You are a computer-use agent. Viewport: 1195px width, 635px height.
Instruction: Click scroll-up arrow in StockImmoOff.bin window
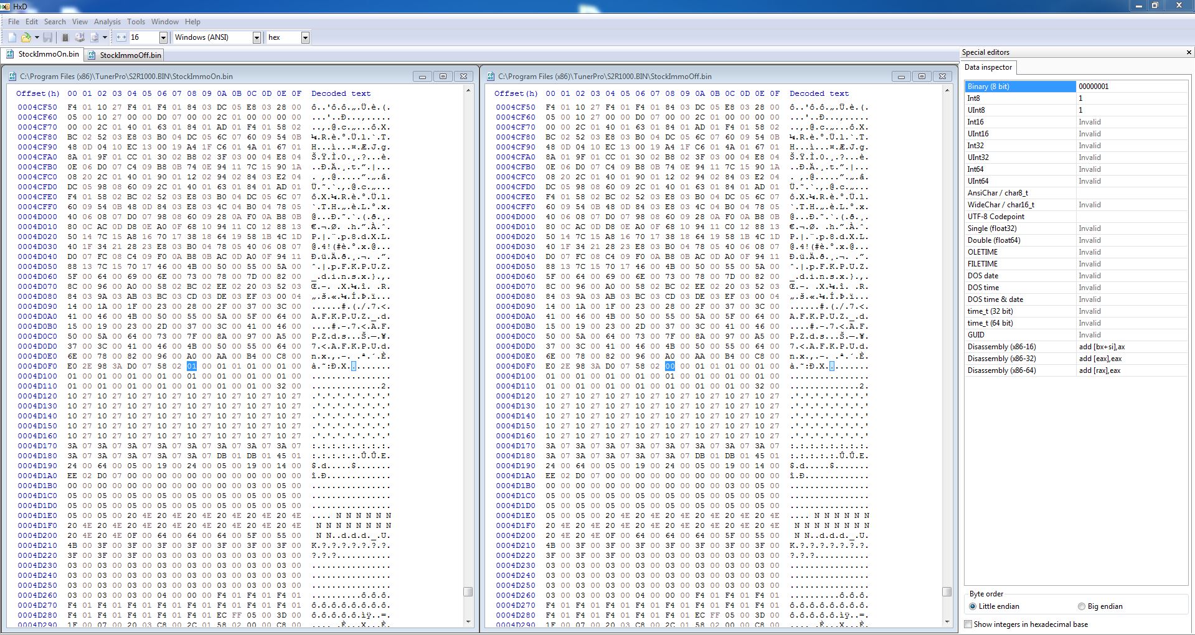coord(947,91)
